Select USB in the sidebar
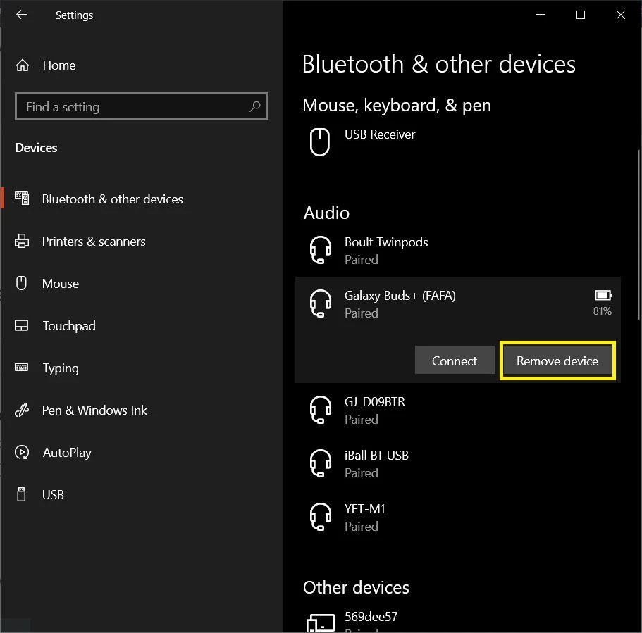Image resolution: width=642 pixels, height=633 pixels. [x=53, y=495]
